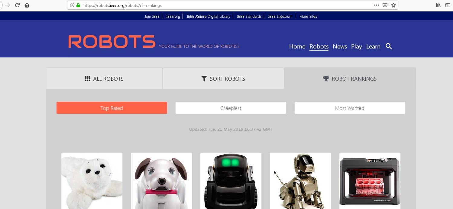The height and width of the screenshot is (209, 453).
Task: Reload the page with the refresh icon
Action: [x=17, y=5]
